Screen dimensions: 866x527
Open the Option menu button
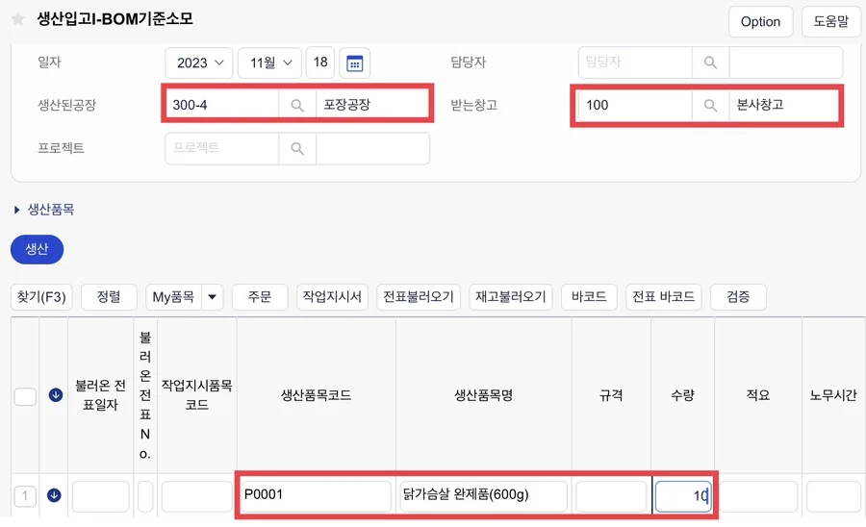click(760, 22)
